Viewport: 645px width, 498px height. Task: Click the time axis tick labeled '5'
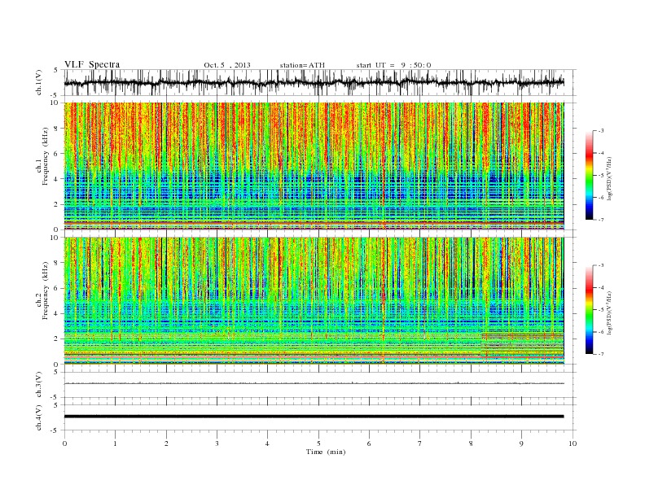pos(318,443)
